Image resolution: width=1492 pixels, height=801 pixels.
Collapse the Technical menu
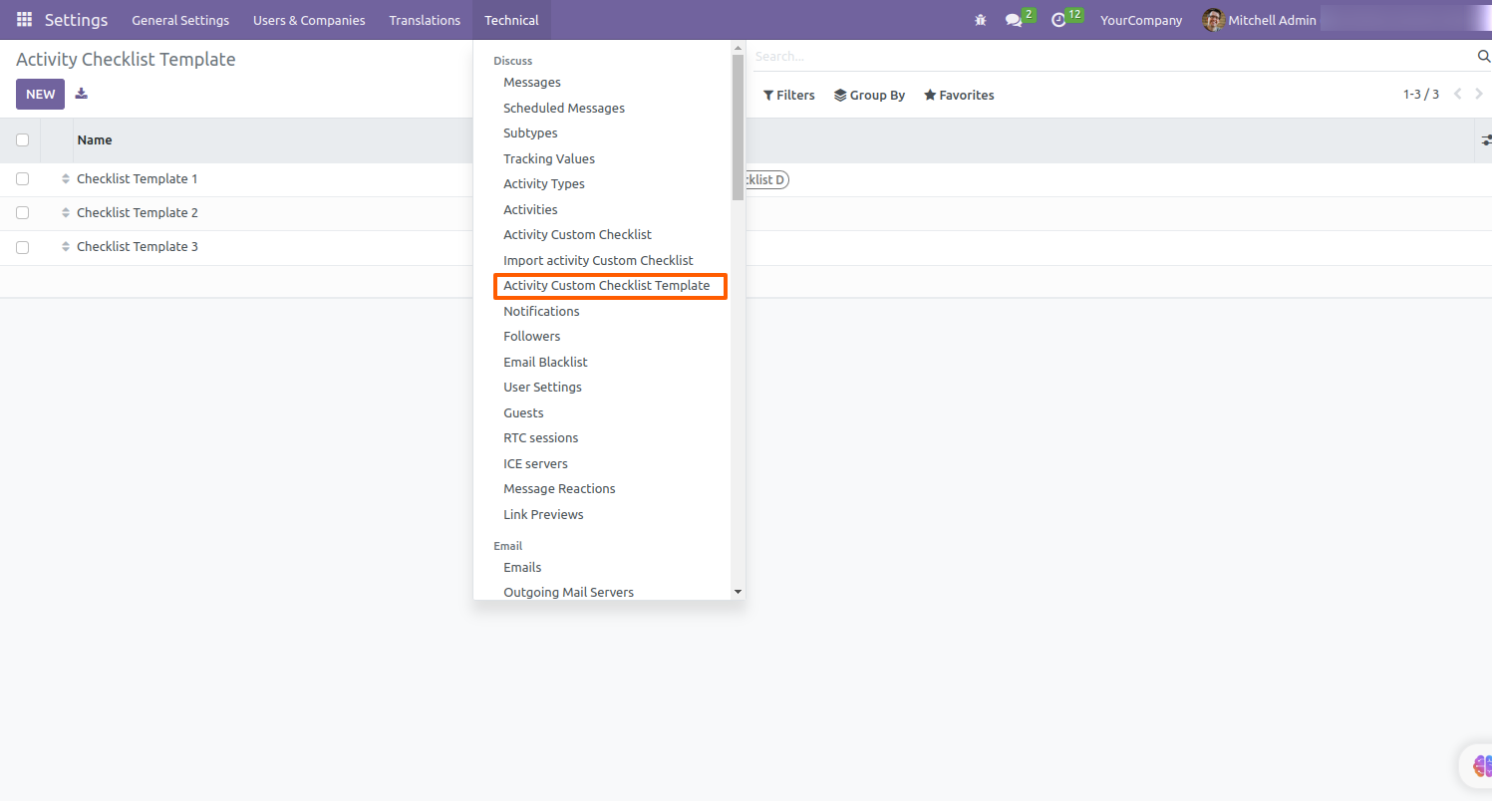[x=511, y=20]
